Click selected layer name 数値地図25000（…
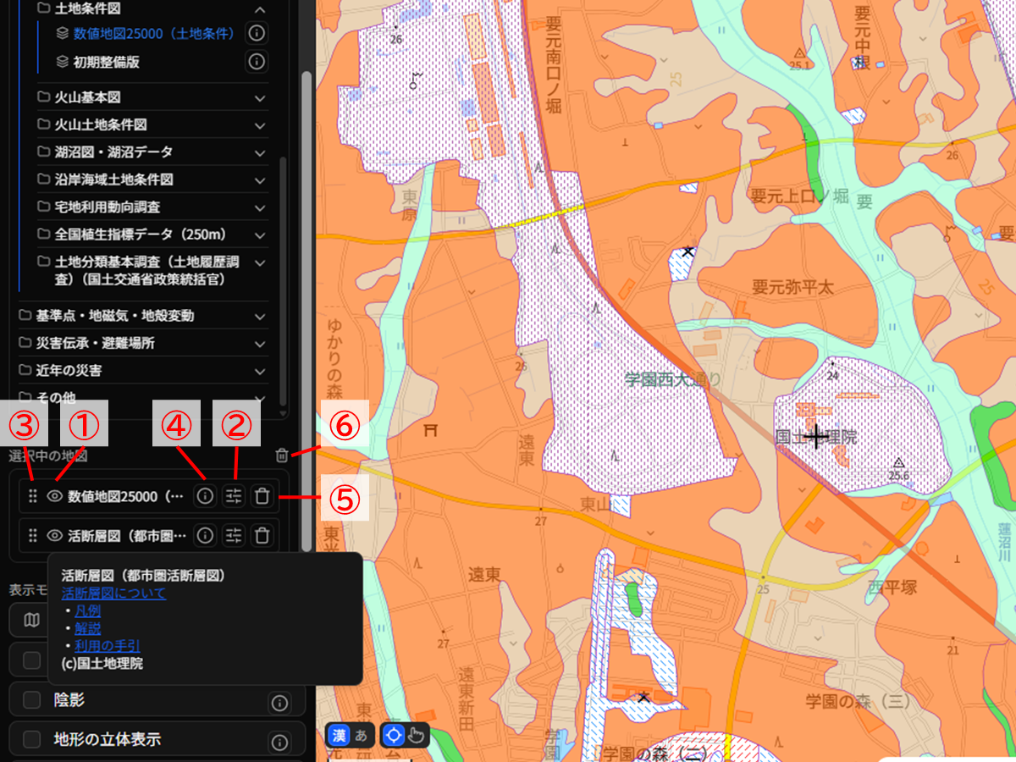This screenshot has height=762, width=1016. (x=125, y=496)
